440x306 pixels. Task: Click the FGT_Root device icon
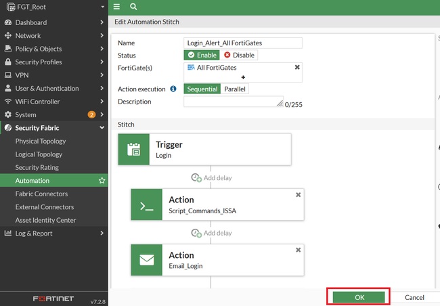pyautogui.click(x=11, y=7)
